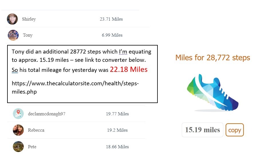Click the 15.19 miles result field
Screen dimensions: 280x154
coord(202,130)
